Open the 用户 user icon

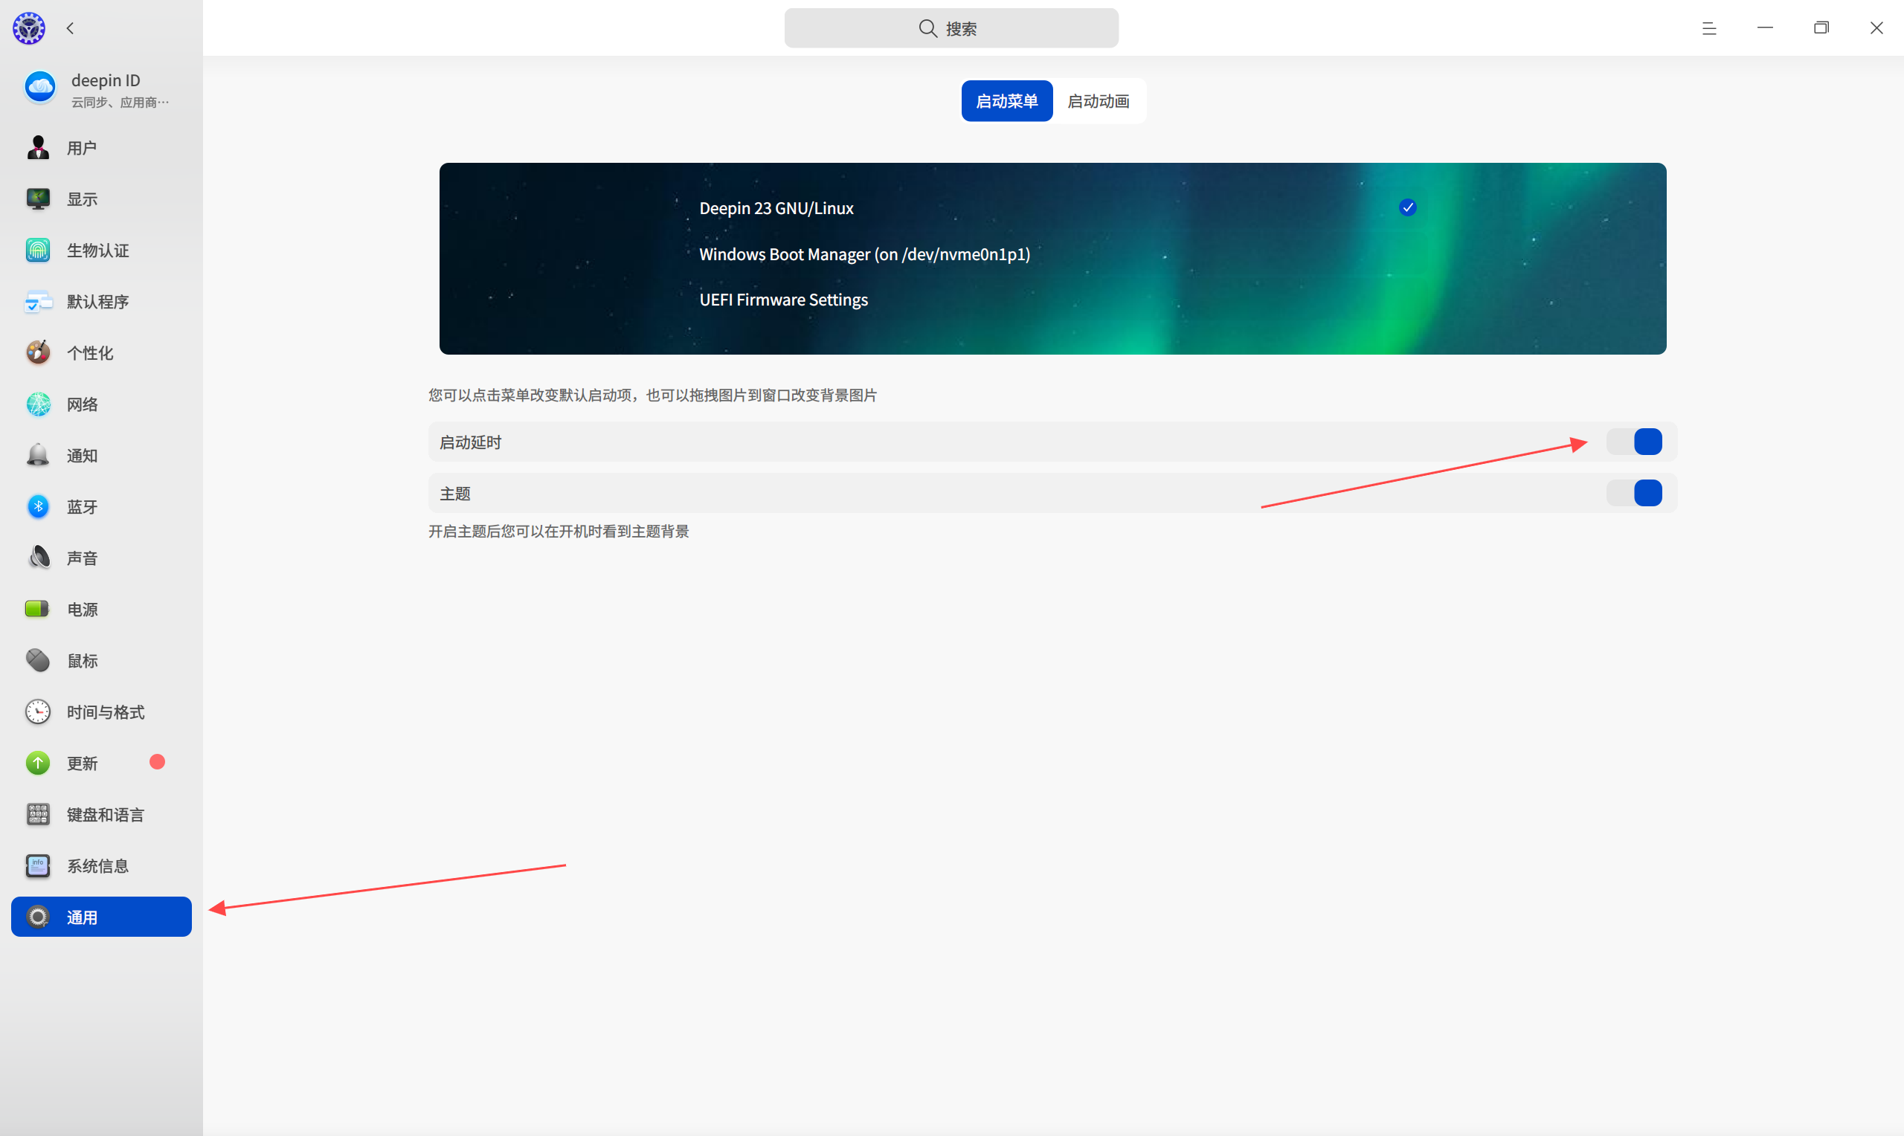click(38, 147)
